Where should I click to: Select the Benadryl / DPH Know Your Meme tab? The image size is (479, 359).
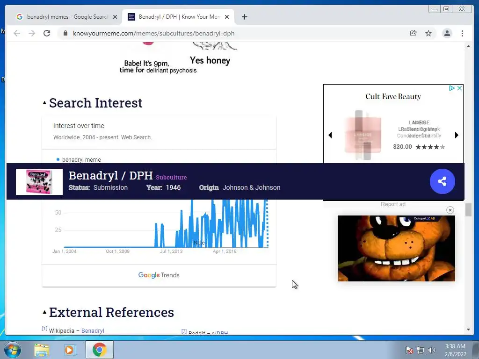[178, 17]
